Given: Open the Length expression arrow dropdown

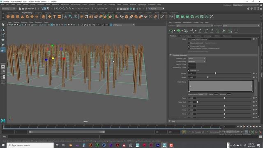Looking at the screenshot, I should (256, 73).
